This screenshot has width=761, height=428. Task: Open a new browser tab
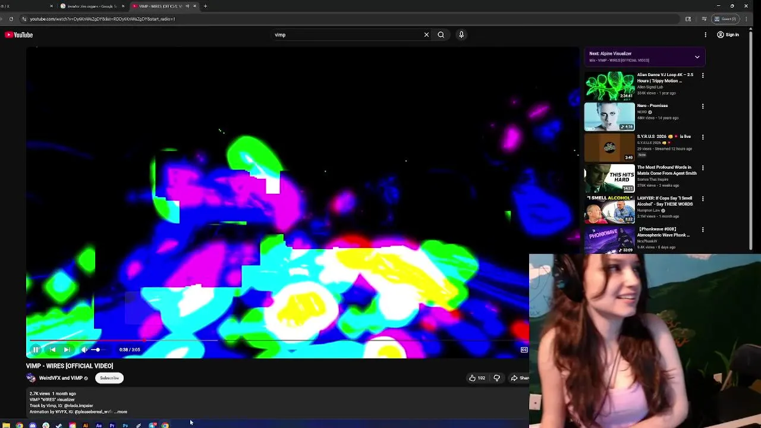pyautogui.click(x=205, y=6)
